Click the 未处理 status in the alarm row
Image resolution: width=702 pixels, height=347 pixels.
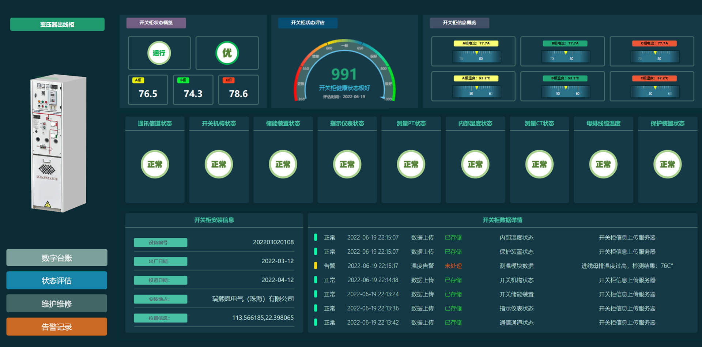click(453, 266)
